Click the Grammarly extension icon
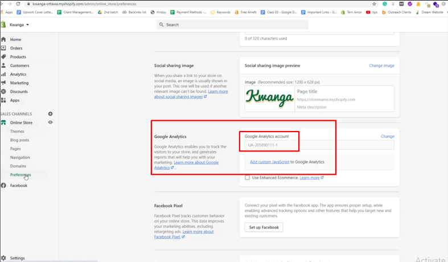Viewport: 448px width, 262px height. tap(385, 4)
